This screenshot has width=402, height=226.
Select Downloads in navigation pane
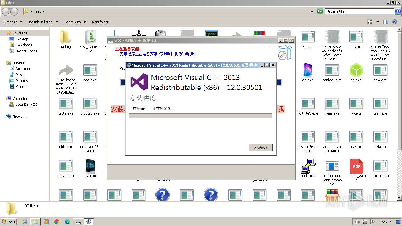[24, 45]
